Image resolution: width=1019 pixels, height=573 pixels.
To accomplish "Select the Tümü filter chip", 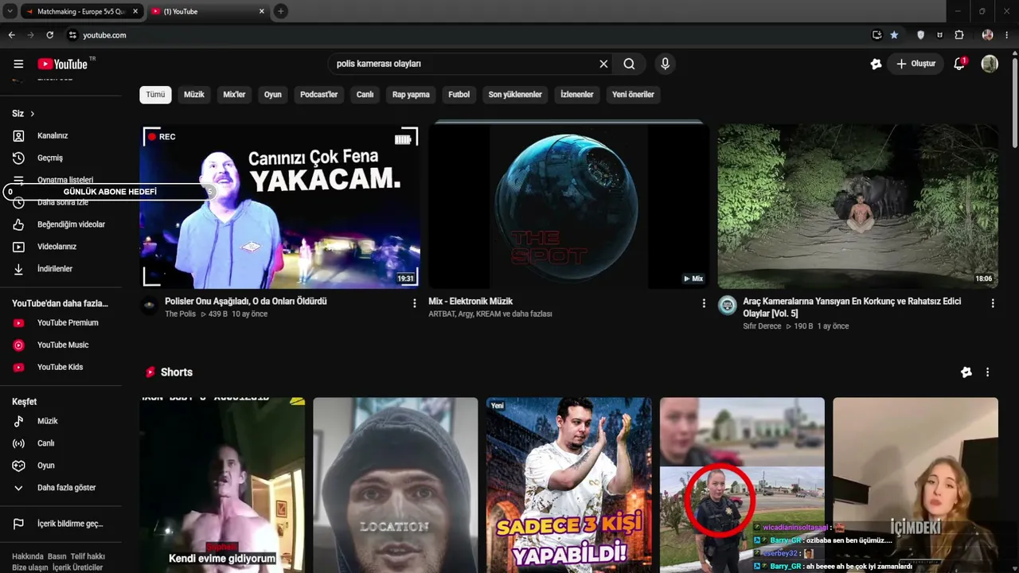I will 155,95.
